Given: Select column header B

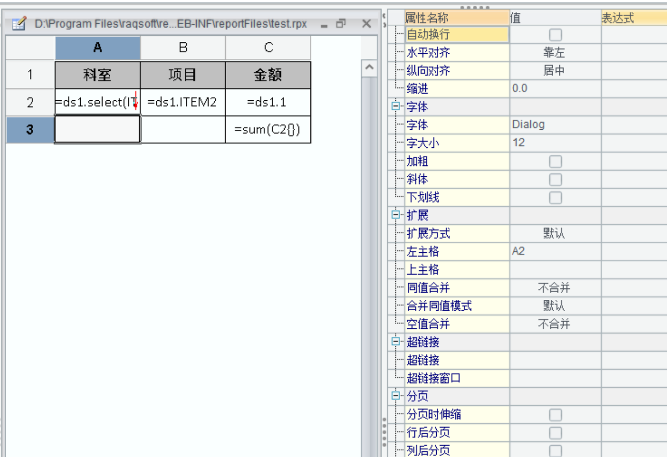Looking at the screenshot, I should 183,48.
